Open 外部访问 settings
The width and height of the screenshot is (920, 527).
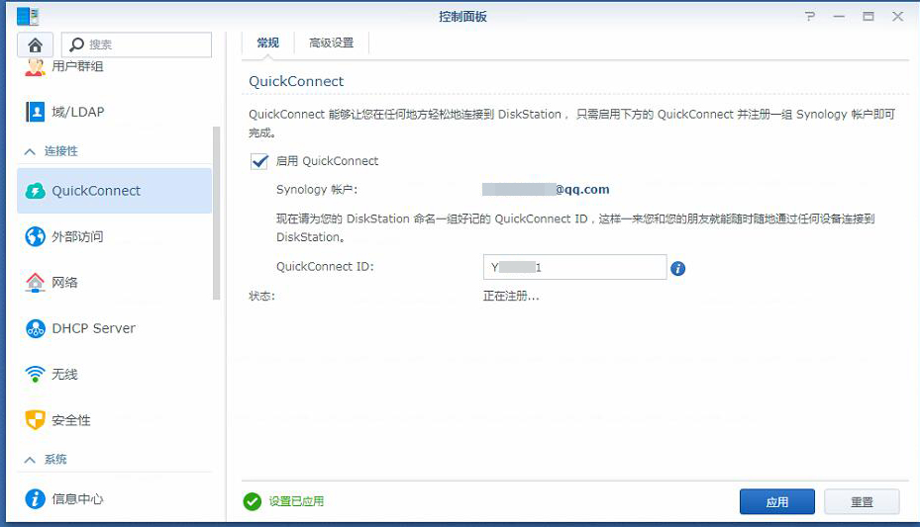[114, 236]
